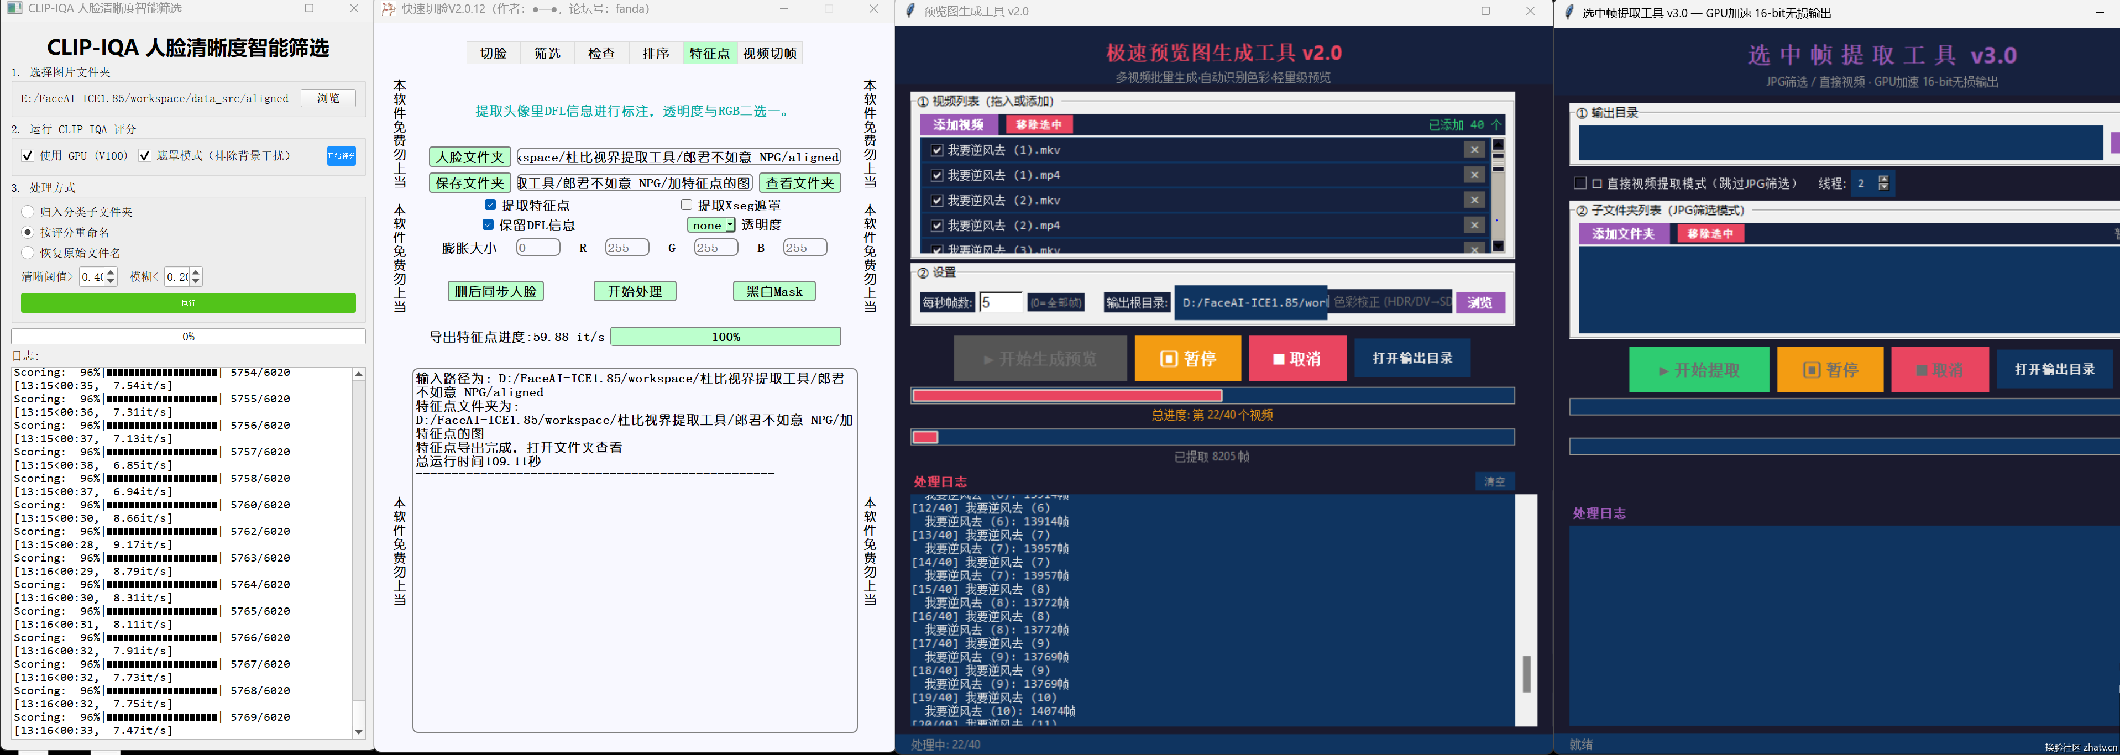The height and width of the screenshot is (755, 2120).
Task: Click the 每秒帧数 input field
Action: (1001, 303)
